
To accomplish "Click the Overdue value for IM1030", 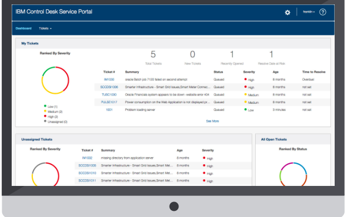I will tap(308, 79).
